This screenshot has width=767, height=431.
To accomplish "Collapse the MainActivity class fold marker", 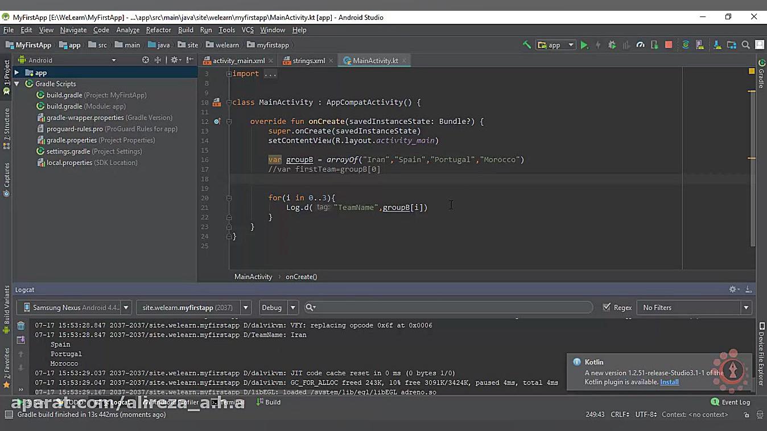I will tap(229, 102).
